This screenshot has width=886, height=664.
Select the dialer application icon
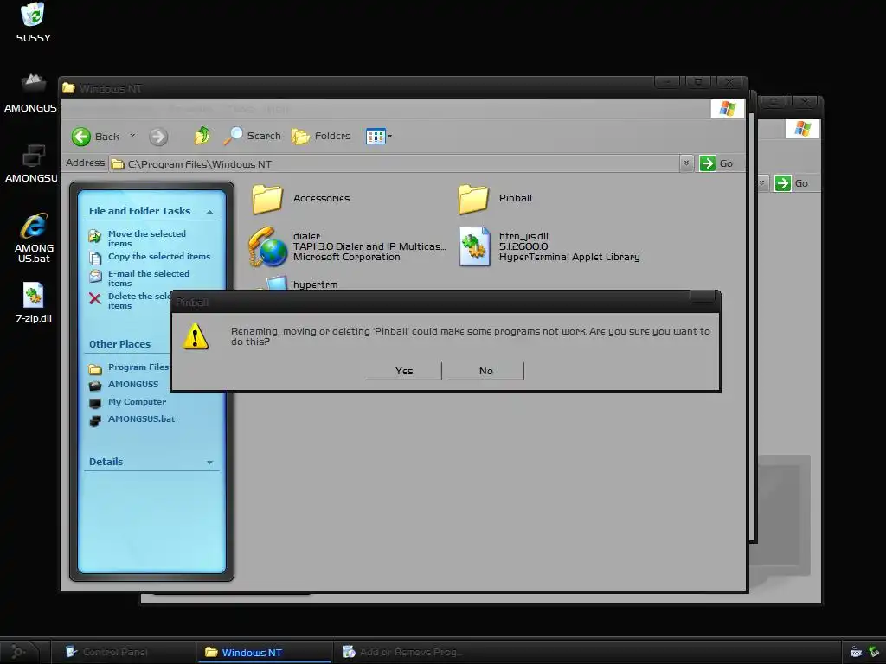tap(268, 246)
